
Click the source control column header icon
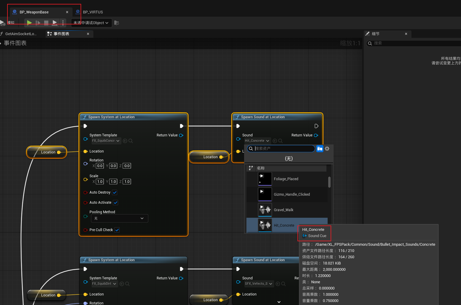[x=251, y=168]
